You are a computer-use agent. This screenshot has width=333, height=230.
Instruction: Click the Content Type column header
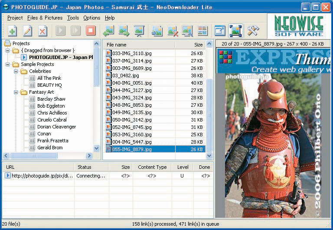(152, 167)
